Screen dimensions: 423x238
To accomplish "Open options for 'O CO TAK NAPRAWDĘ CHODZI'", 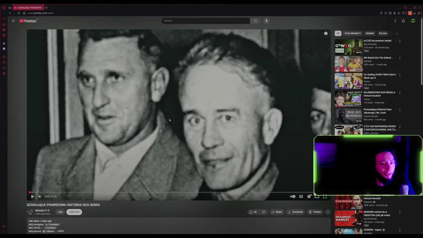I will (400, 127).
